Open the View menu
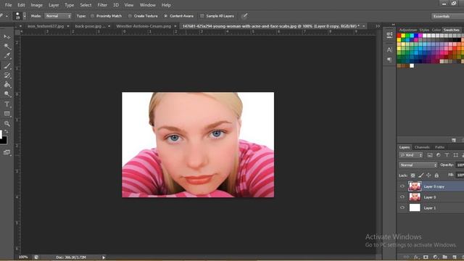 (x=129, y=5)
